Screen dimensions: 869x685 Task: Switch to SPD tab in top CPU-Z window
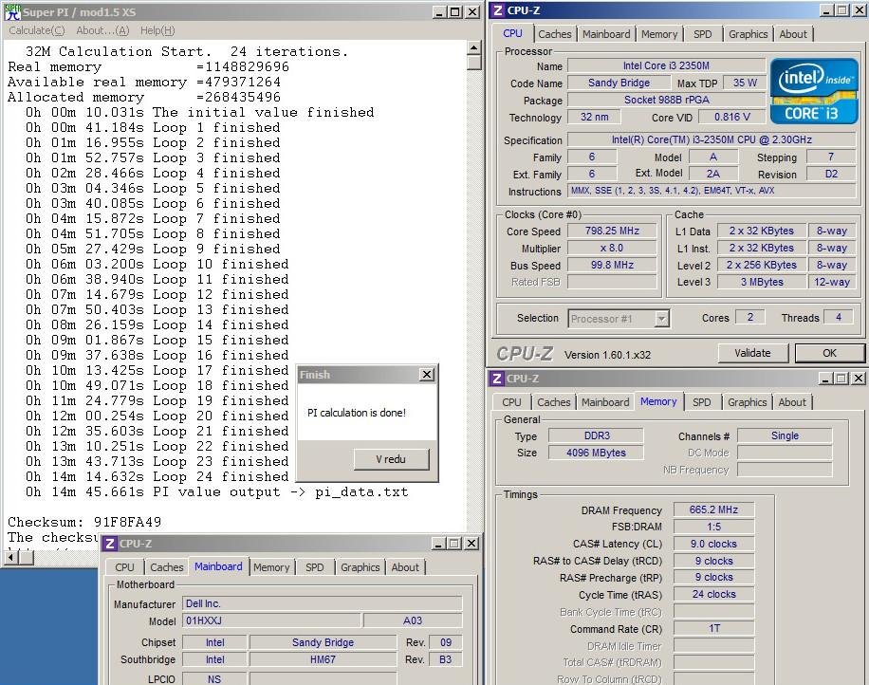coord(702,34)
